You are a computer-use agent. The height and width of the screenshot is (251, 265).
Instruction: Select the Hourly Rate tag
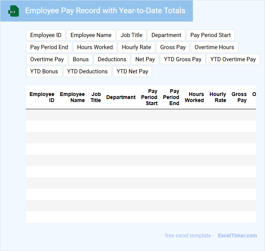click(x=136, y=47)
